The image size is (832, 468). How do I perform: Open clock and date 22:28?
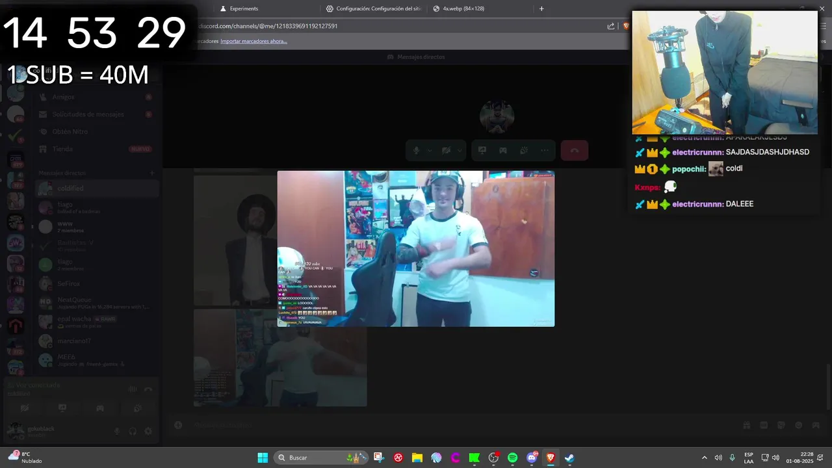(x=799, y=458)
